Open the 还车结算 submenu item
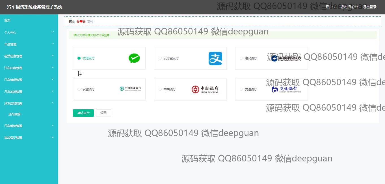 tap(29, 114)
